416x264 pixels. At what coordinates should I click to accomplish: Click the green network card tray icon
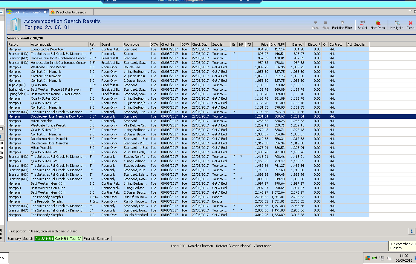coord(374,258)
